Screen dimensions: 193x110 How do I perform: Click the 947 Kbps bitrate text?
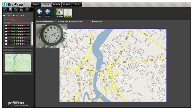click(27, 44)
